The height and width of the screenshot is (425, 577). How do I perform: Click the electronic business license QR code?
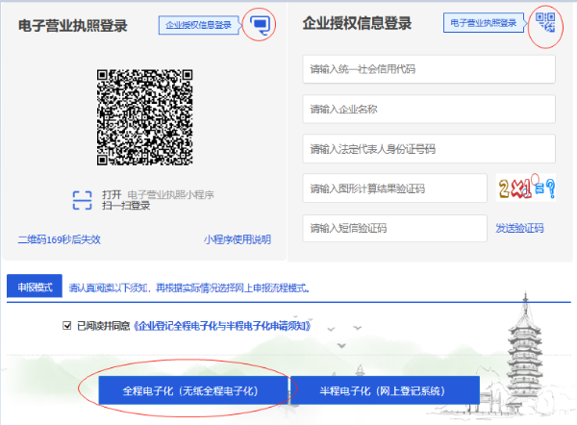click(x=144, y=117)
